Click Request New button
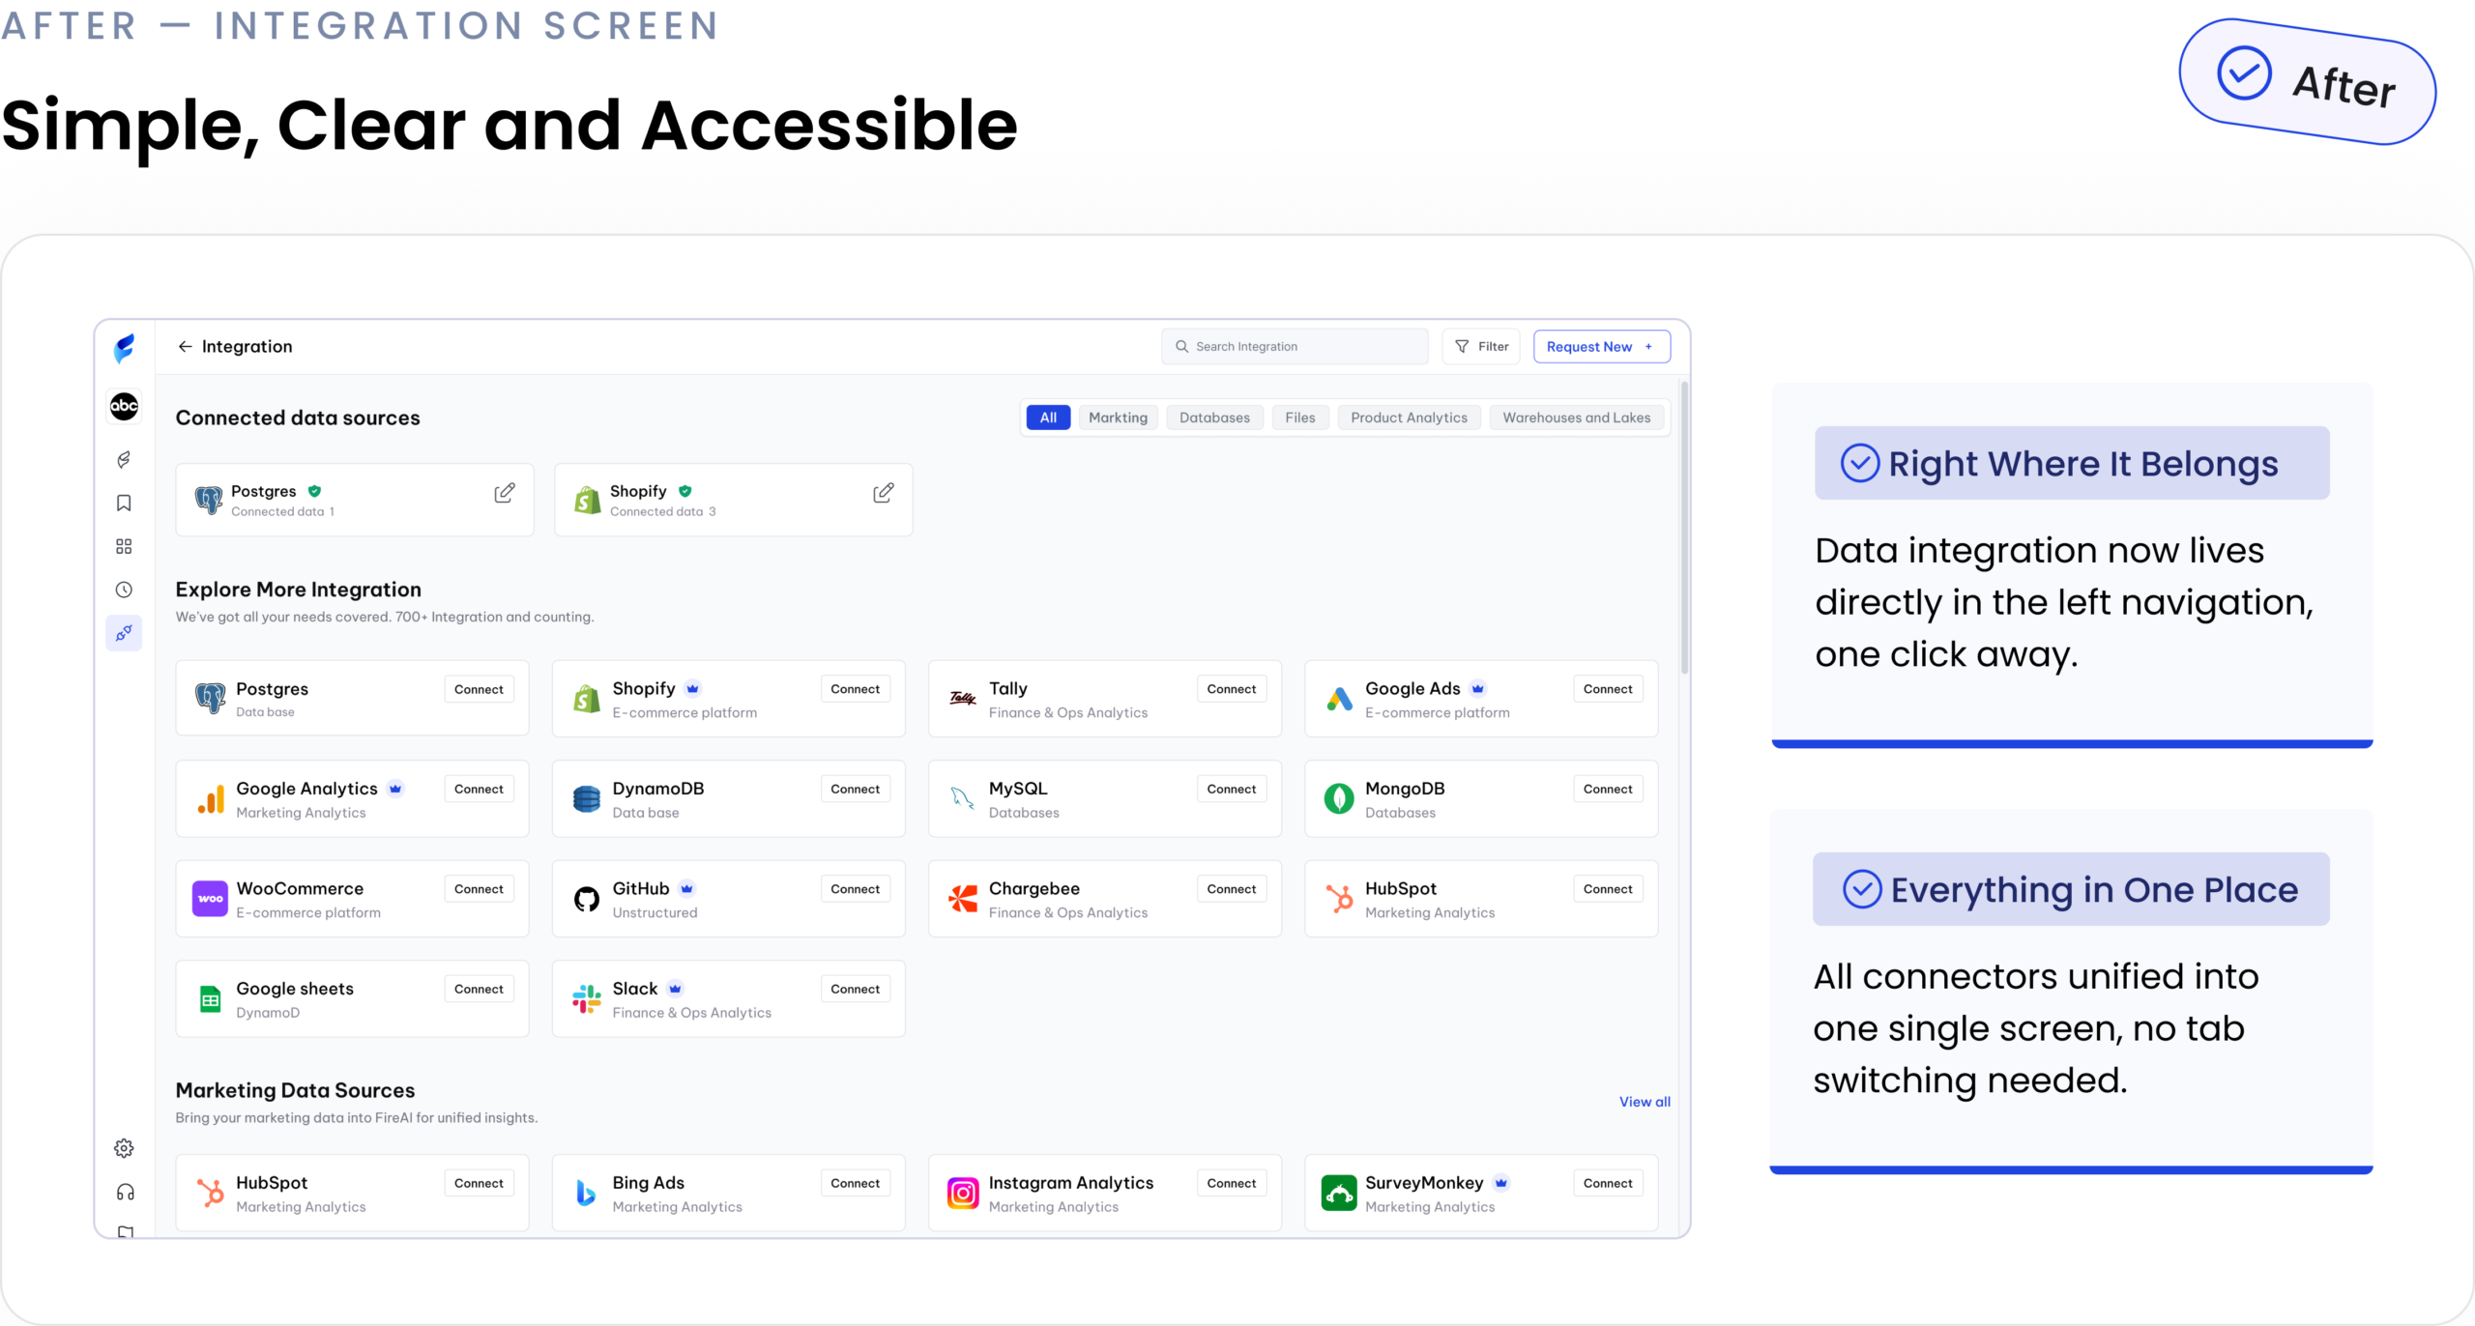 [x=1601, y=346]
